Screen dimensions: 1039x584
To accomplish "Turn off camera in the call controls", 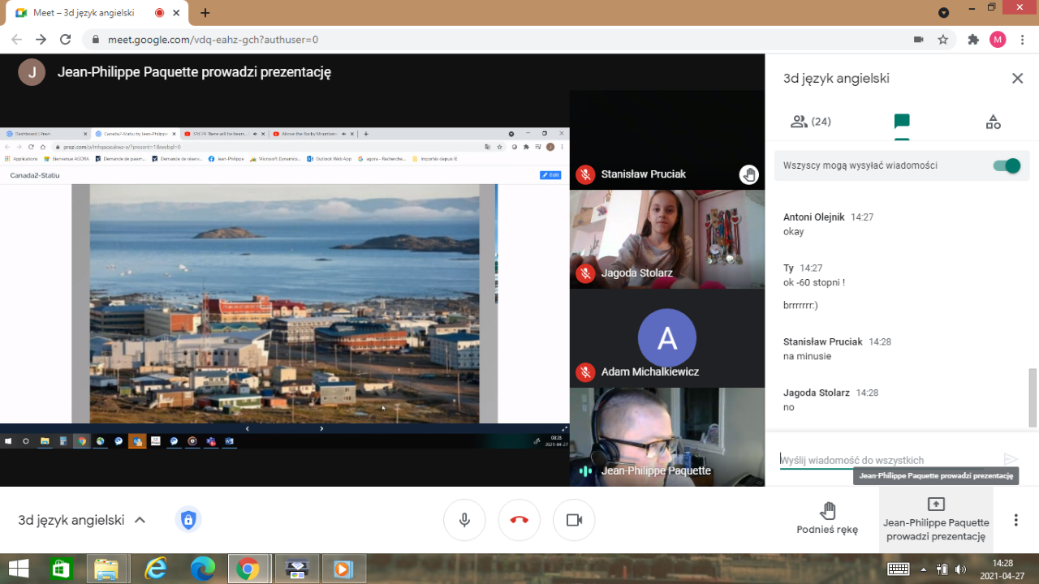I will click(x=574, y=520).
